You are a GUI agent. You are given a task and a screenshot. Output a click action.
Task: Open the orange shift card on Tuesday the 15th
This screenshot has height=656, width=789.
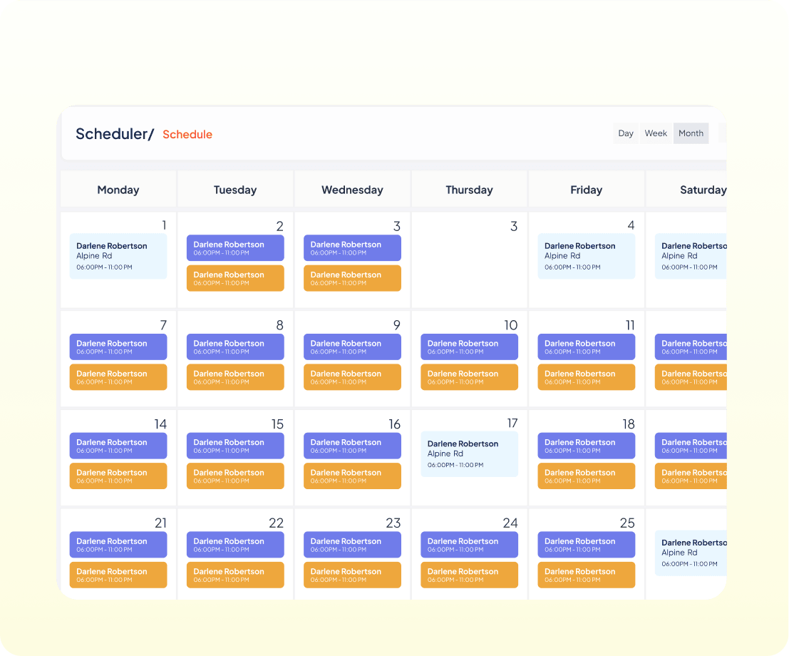235,476
